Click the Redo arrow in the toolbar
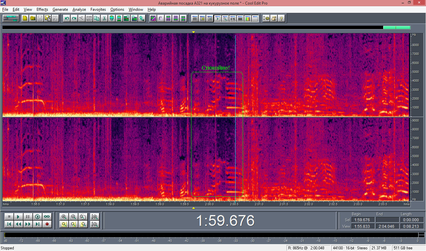This screenshot has width=426, height=251. click(74, 18)
